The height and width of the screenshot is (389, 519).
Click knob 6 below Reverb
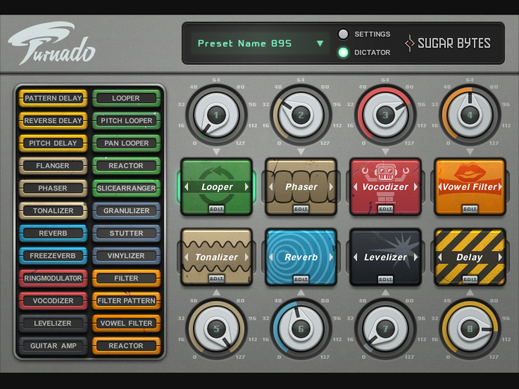click(x=301, y=329)
